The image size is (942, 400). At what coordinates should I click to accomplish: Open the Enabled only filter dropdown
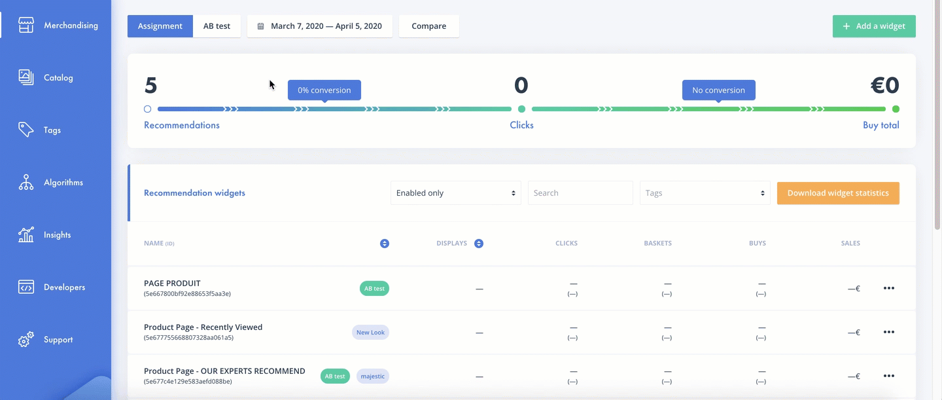456,193
